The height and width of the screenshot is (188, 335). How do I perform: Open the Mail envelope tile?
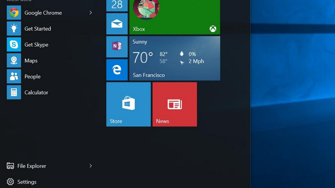click(117, 24)
